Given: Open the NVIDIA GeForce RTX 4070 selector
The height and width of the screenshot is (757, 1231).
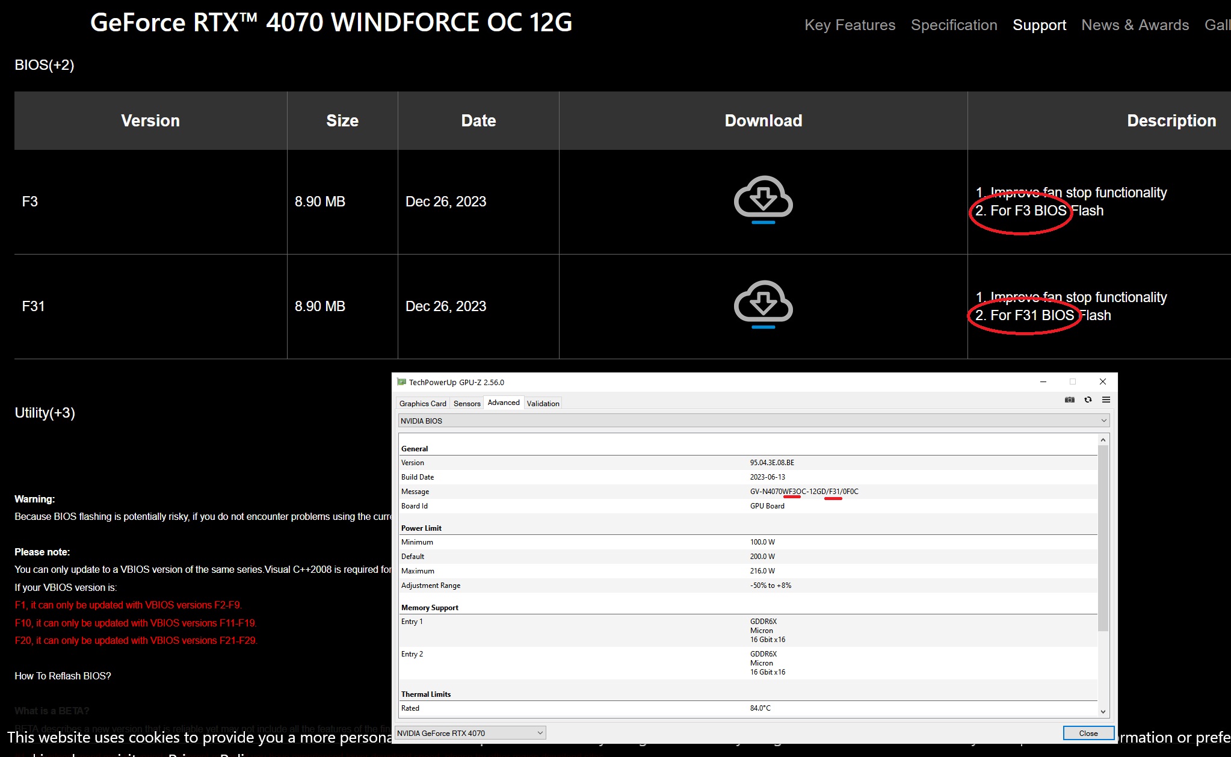Looking at the screenshot, I should (470, 733).
